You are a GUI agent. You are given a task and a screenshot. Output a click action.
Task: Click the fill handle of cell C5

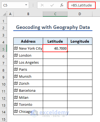pos(67,52)
